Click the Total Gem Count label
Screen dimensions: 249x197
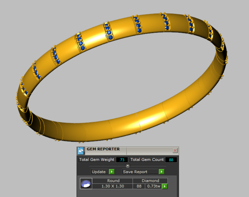147,160
